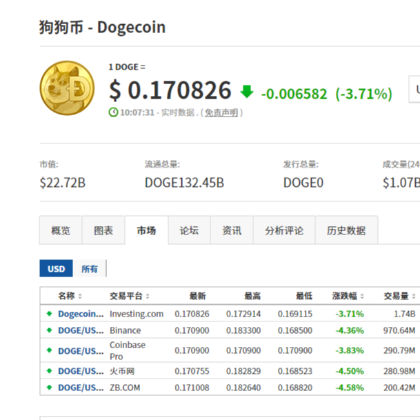The height and width of the screenshot is (420, 420).
Task: Click down arrow icon in Investing.com row
Action: point(49,313)
